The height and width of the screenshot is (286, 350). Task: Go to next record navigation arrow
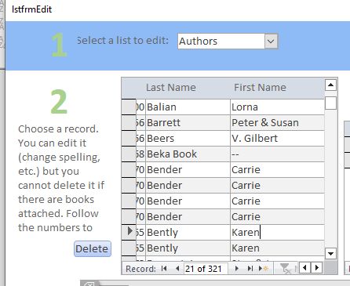click(x=237, y=268)
